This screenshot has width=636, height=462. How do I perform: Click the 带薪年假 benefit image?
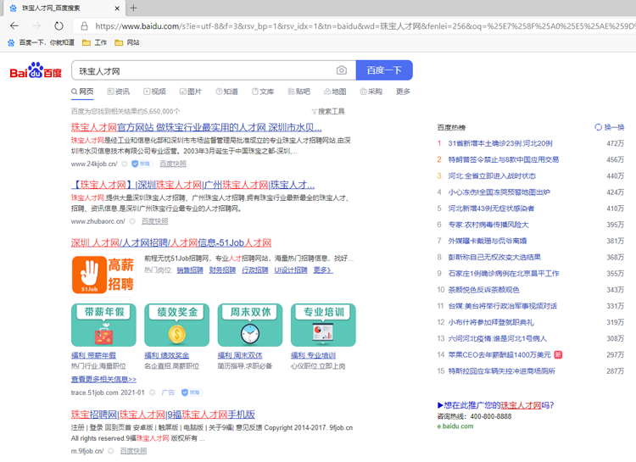click(x=103, y=325)
